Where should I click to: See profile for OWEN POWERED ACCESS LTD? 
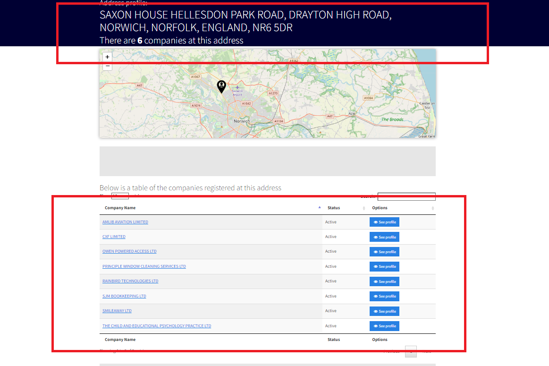point(384,252)
